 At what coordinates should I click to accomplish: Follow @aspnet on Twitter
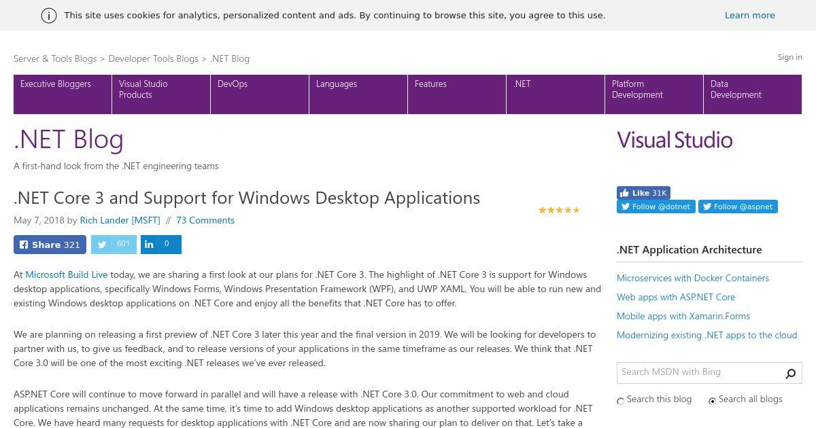(738, 207)
